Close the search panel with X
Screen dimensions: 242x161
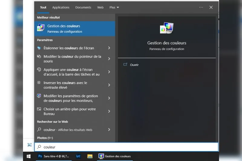(x=211, y=7)
